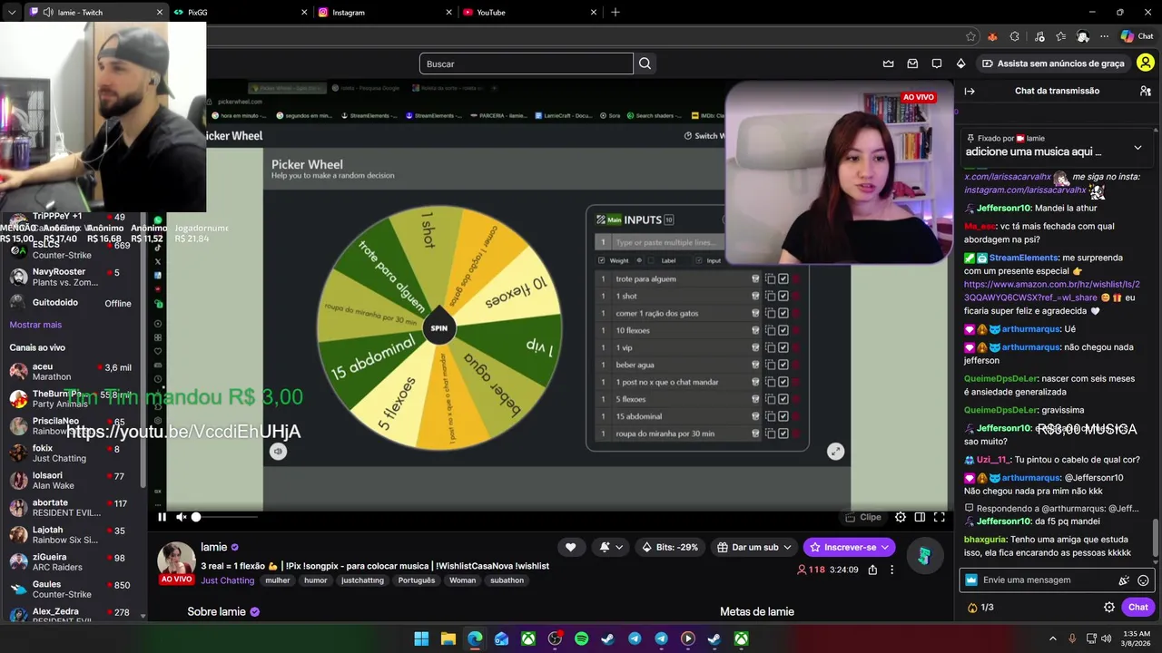The width and height of the screenshot is (1162, 653).
Task: Open the Edge Copilot Chat button
Action: click(1137, 36)
